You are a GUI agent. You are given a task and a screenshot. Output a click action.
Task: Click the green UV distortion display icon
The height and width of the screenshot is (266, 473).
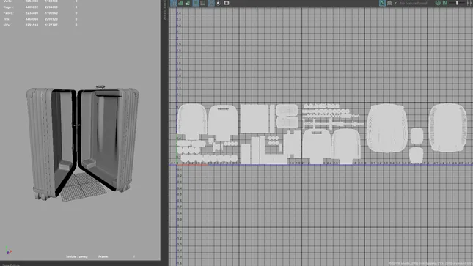188,3
